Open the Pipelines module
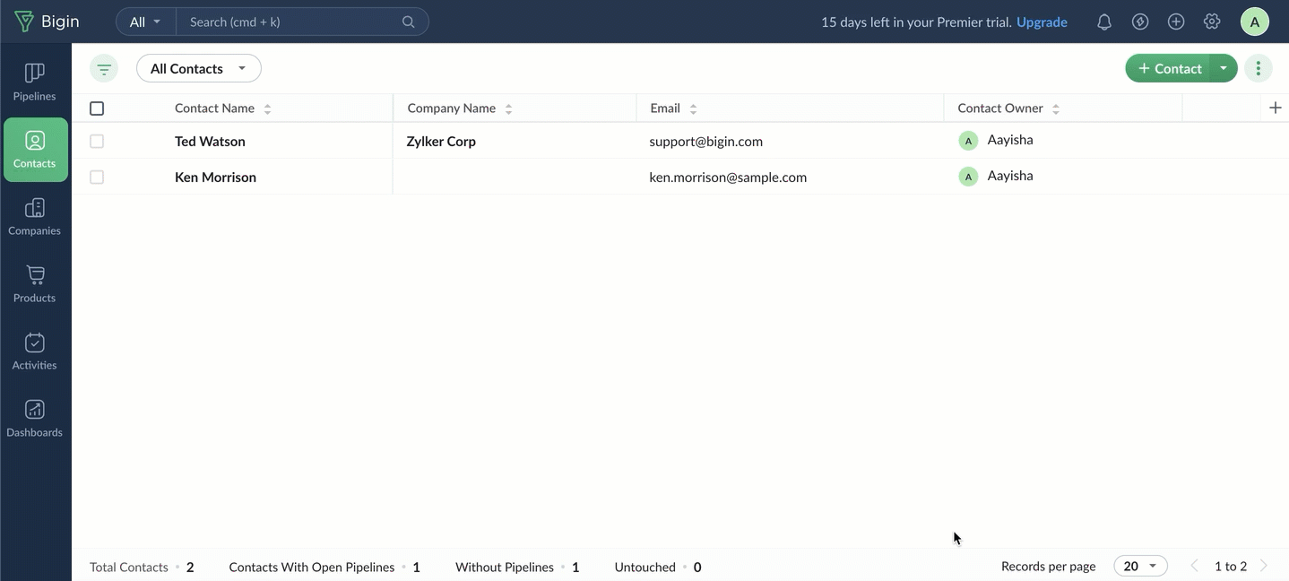 coord(35,82)
